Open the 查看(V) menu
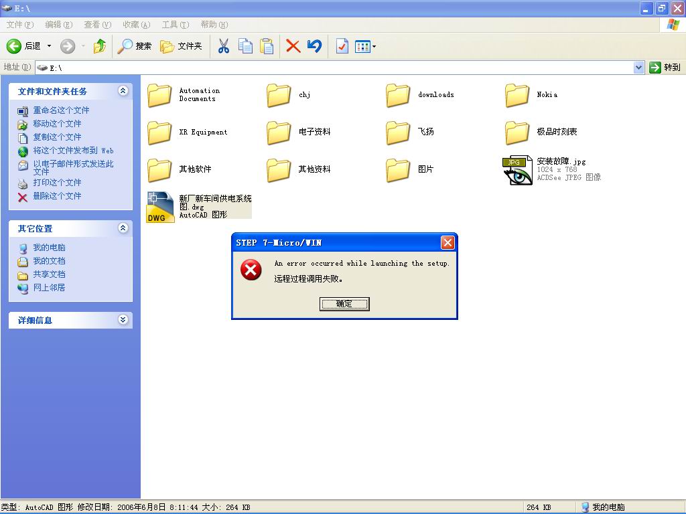 coord(97,25)
